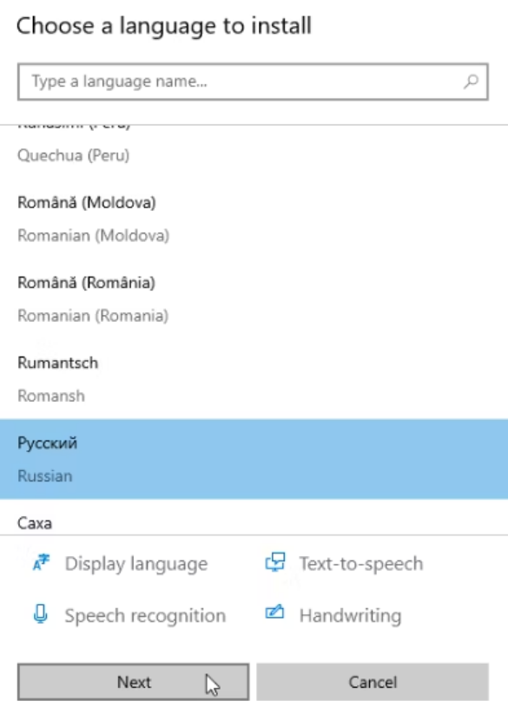Click the Next button
This screenshot has height=714, width=508.
pos(134,682)
